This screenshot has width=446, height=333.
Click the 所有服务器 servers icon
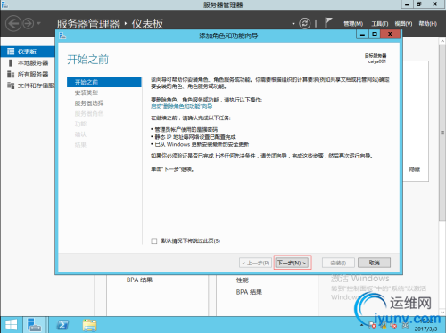[11, 74]
